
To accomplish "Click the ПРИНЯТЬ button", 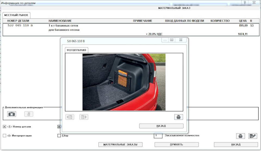I will 176,144.
